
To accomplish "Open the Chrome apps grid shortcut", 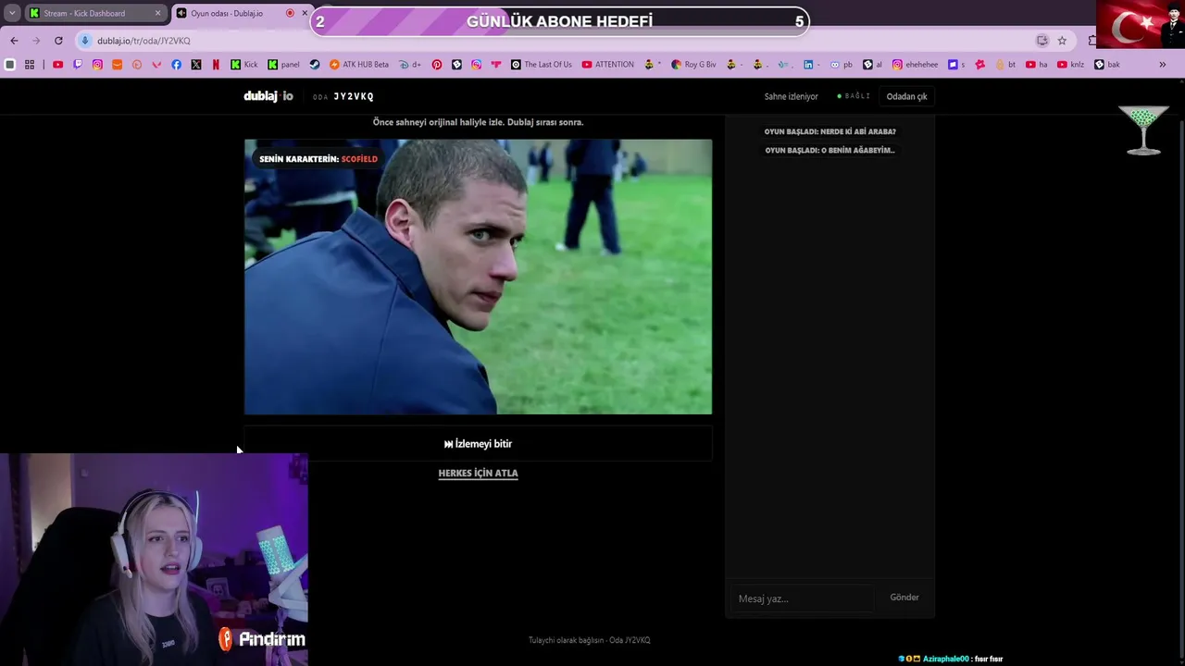I will 30,65.
